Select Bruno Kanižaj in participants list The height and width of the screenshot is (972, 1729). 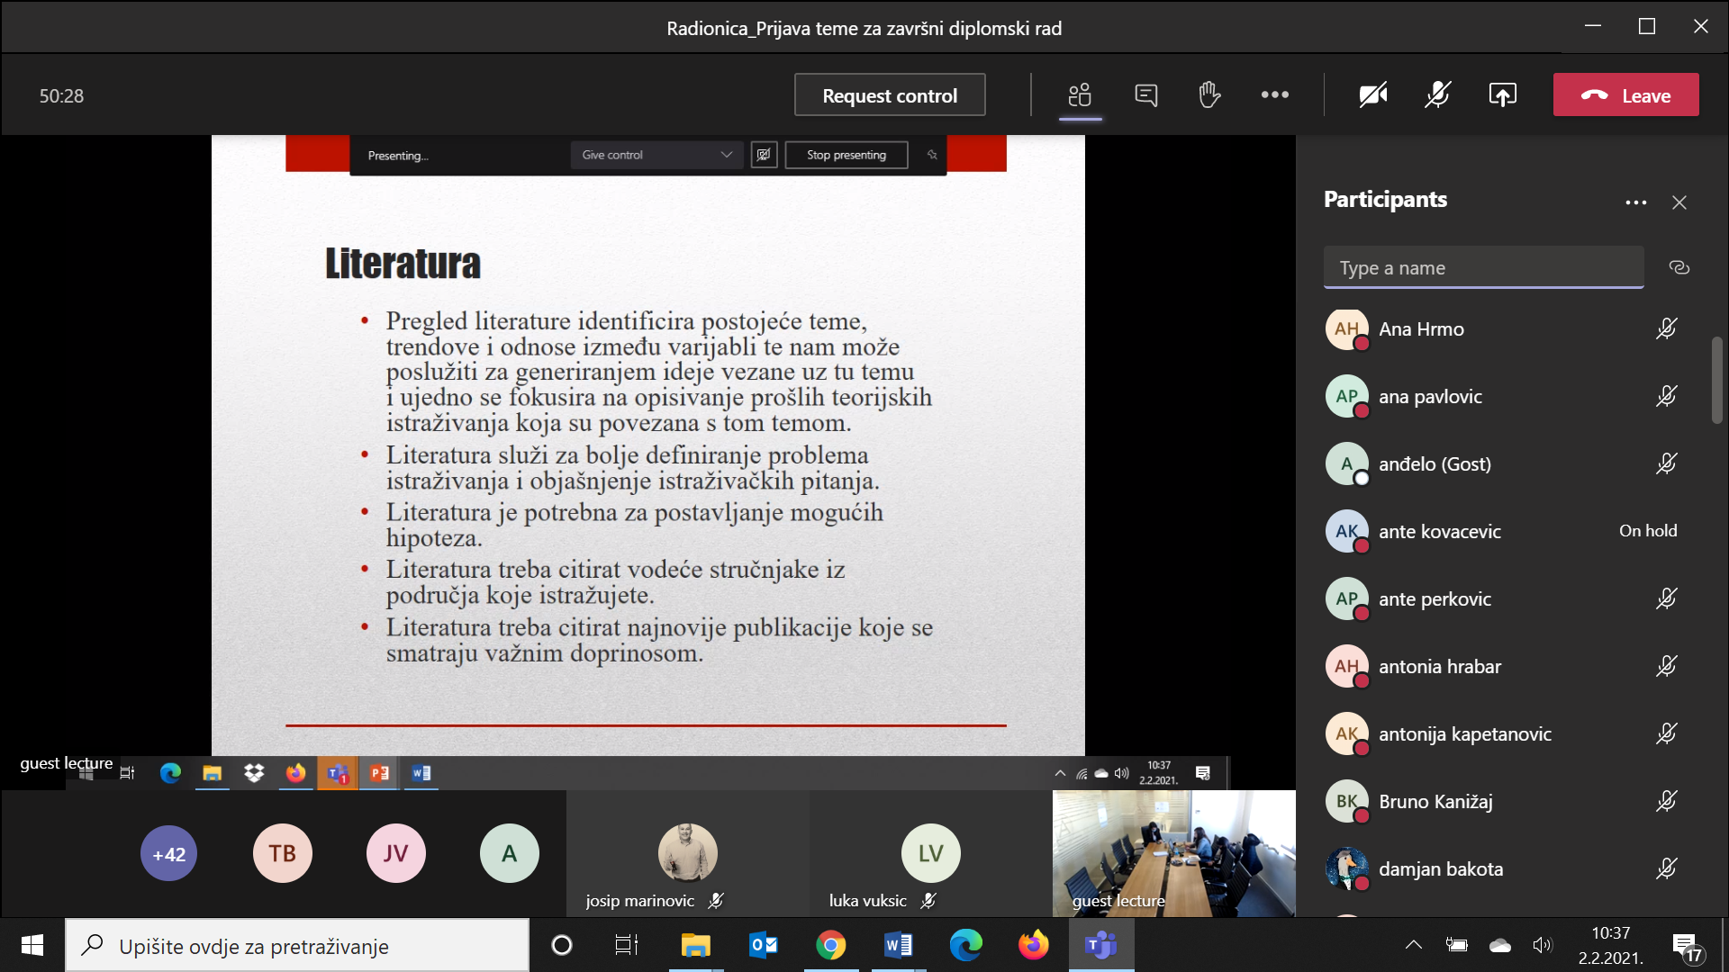1435,801
